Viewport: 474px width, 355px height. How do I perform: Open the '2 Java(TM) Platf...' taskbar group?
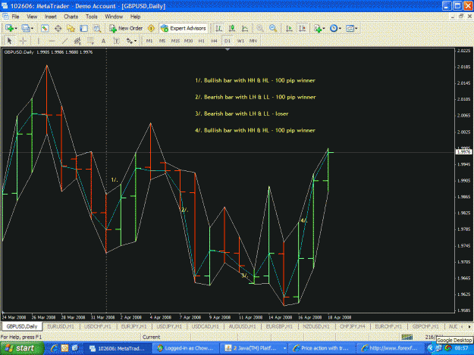click(253, 348)
